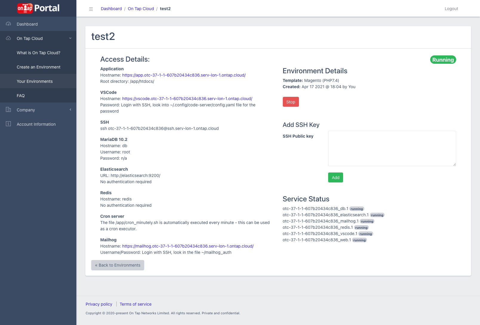Click the Template Magento (PHP7.4) text
Image resolution: width=480 pixels, height=325 pixels.
click(311, 80)
